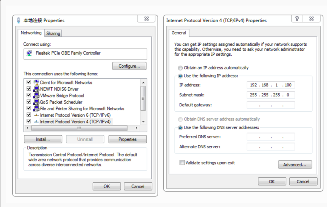
Task: Click the QoS Packet Scheduler icon
Action: pyautogui.click(x=36, y=102)
